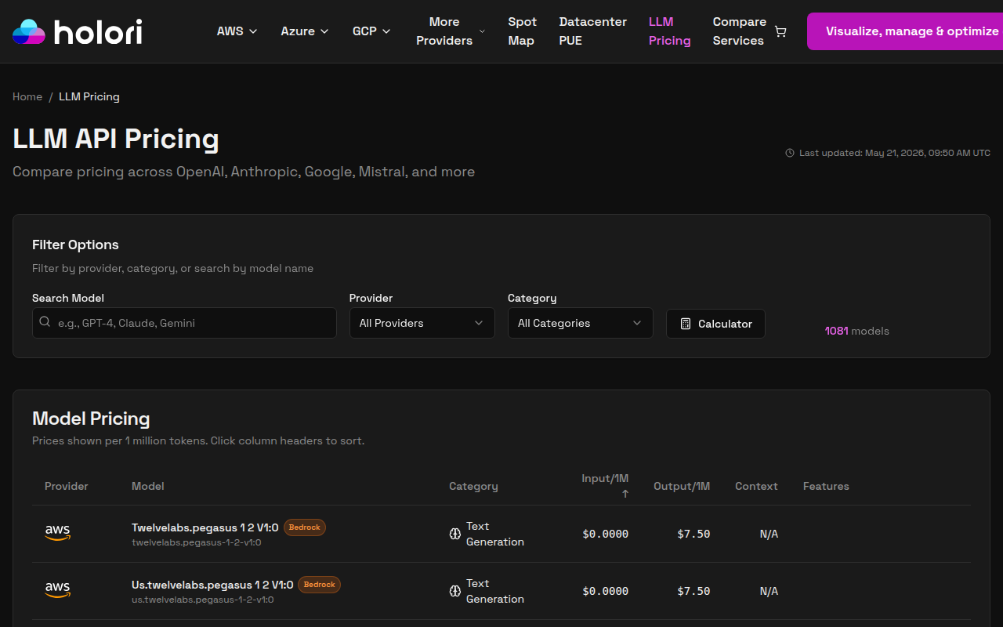The height and width of the screenshot is (627, 1003).
Task: Open the shopping cart icon
Action: pyautogui.click(x=780, y=31)
